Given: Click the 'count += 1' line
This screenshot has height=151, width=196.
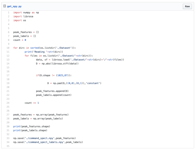Looking at the screenshot, I should pos(32,103).
